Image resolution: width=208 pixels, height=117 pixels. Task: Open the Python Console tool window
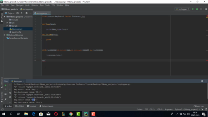pyautogui.click(x=46, y=106)
